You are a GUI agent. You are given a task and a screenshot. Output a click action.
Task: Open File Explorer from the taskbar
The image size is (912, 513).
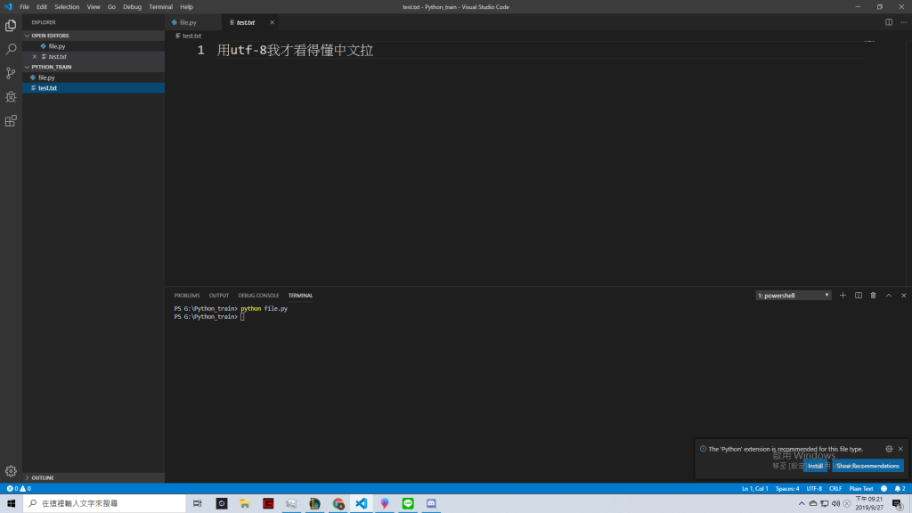pos(245,504)
